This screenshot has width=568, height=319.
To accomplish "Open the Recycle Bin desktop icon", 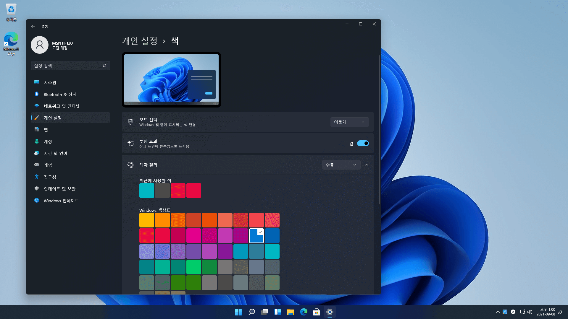I will coord(11,12).
